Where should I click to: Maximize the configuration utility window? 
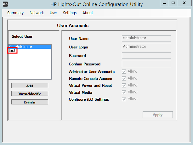173,3
